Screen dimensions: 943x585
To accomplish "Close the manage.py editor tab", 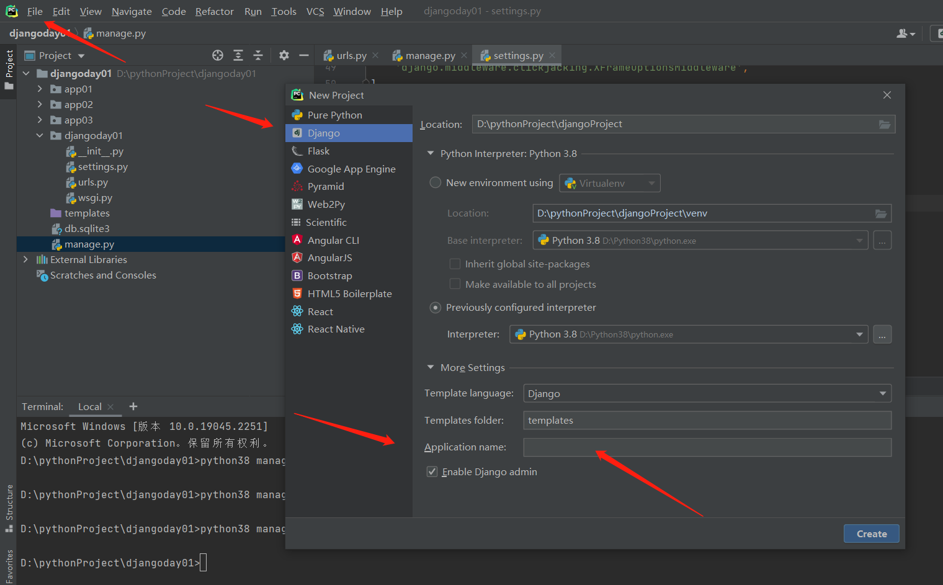I will [x=464, y=55].
